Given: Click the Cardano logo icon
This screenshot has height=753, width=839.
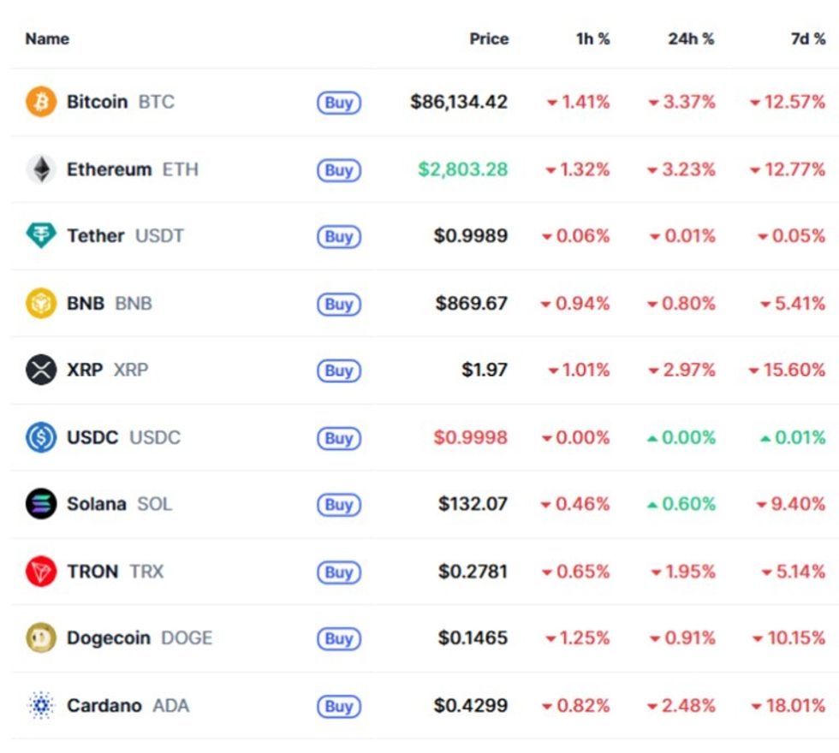Looking at the screenshot, I should click(x=40, y=706).
